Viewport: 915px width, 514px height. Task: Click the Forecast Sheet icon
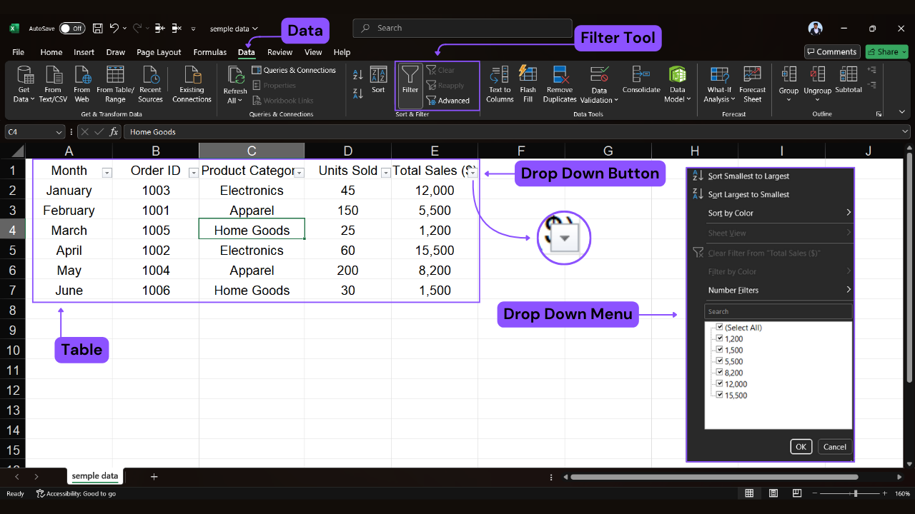752,84
